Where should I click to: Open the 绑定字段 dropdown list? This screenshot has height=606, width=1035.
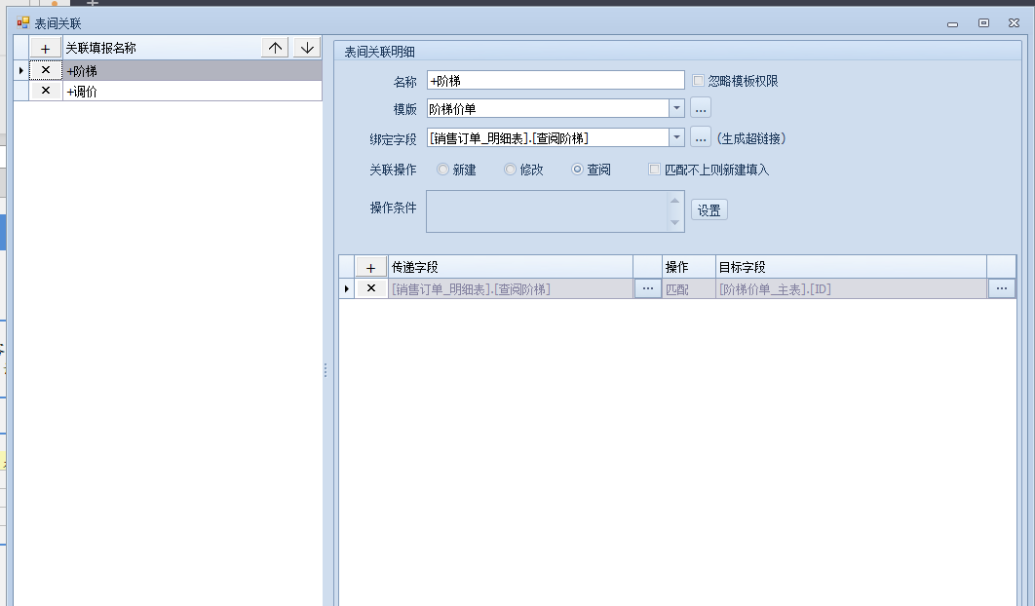[x=676, y=137]
